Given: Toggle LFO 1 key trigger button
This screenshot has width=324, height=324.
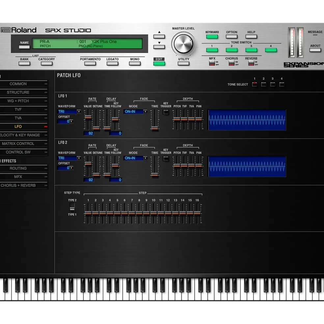Looking at the screenshot, I should [166, 112].
